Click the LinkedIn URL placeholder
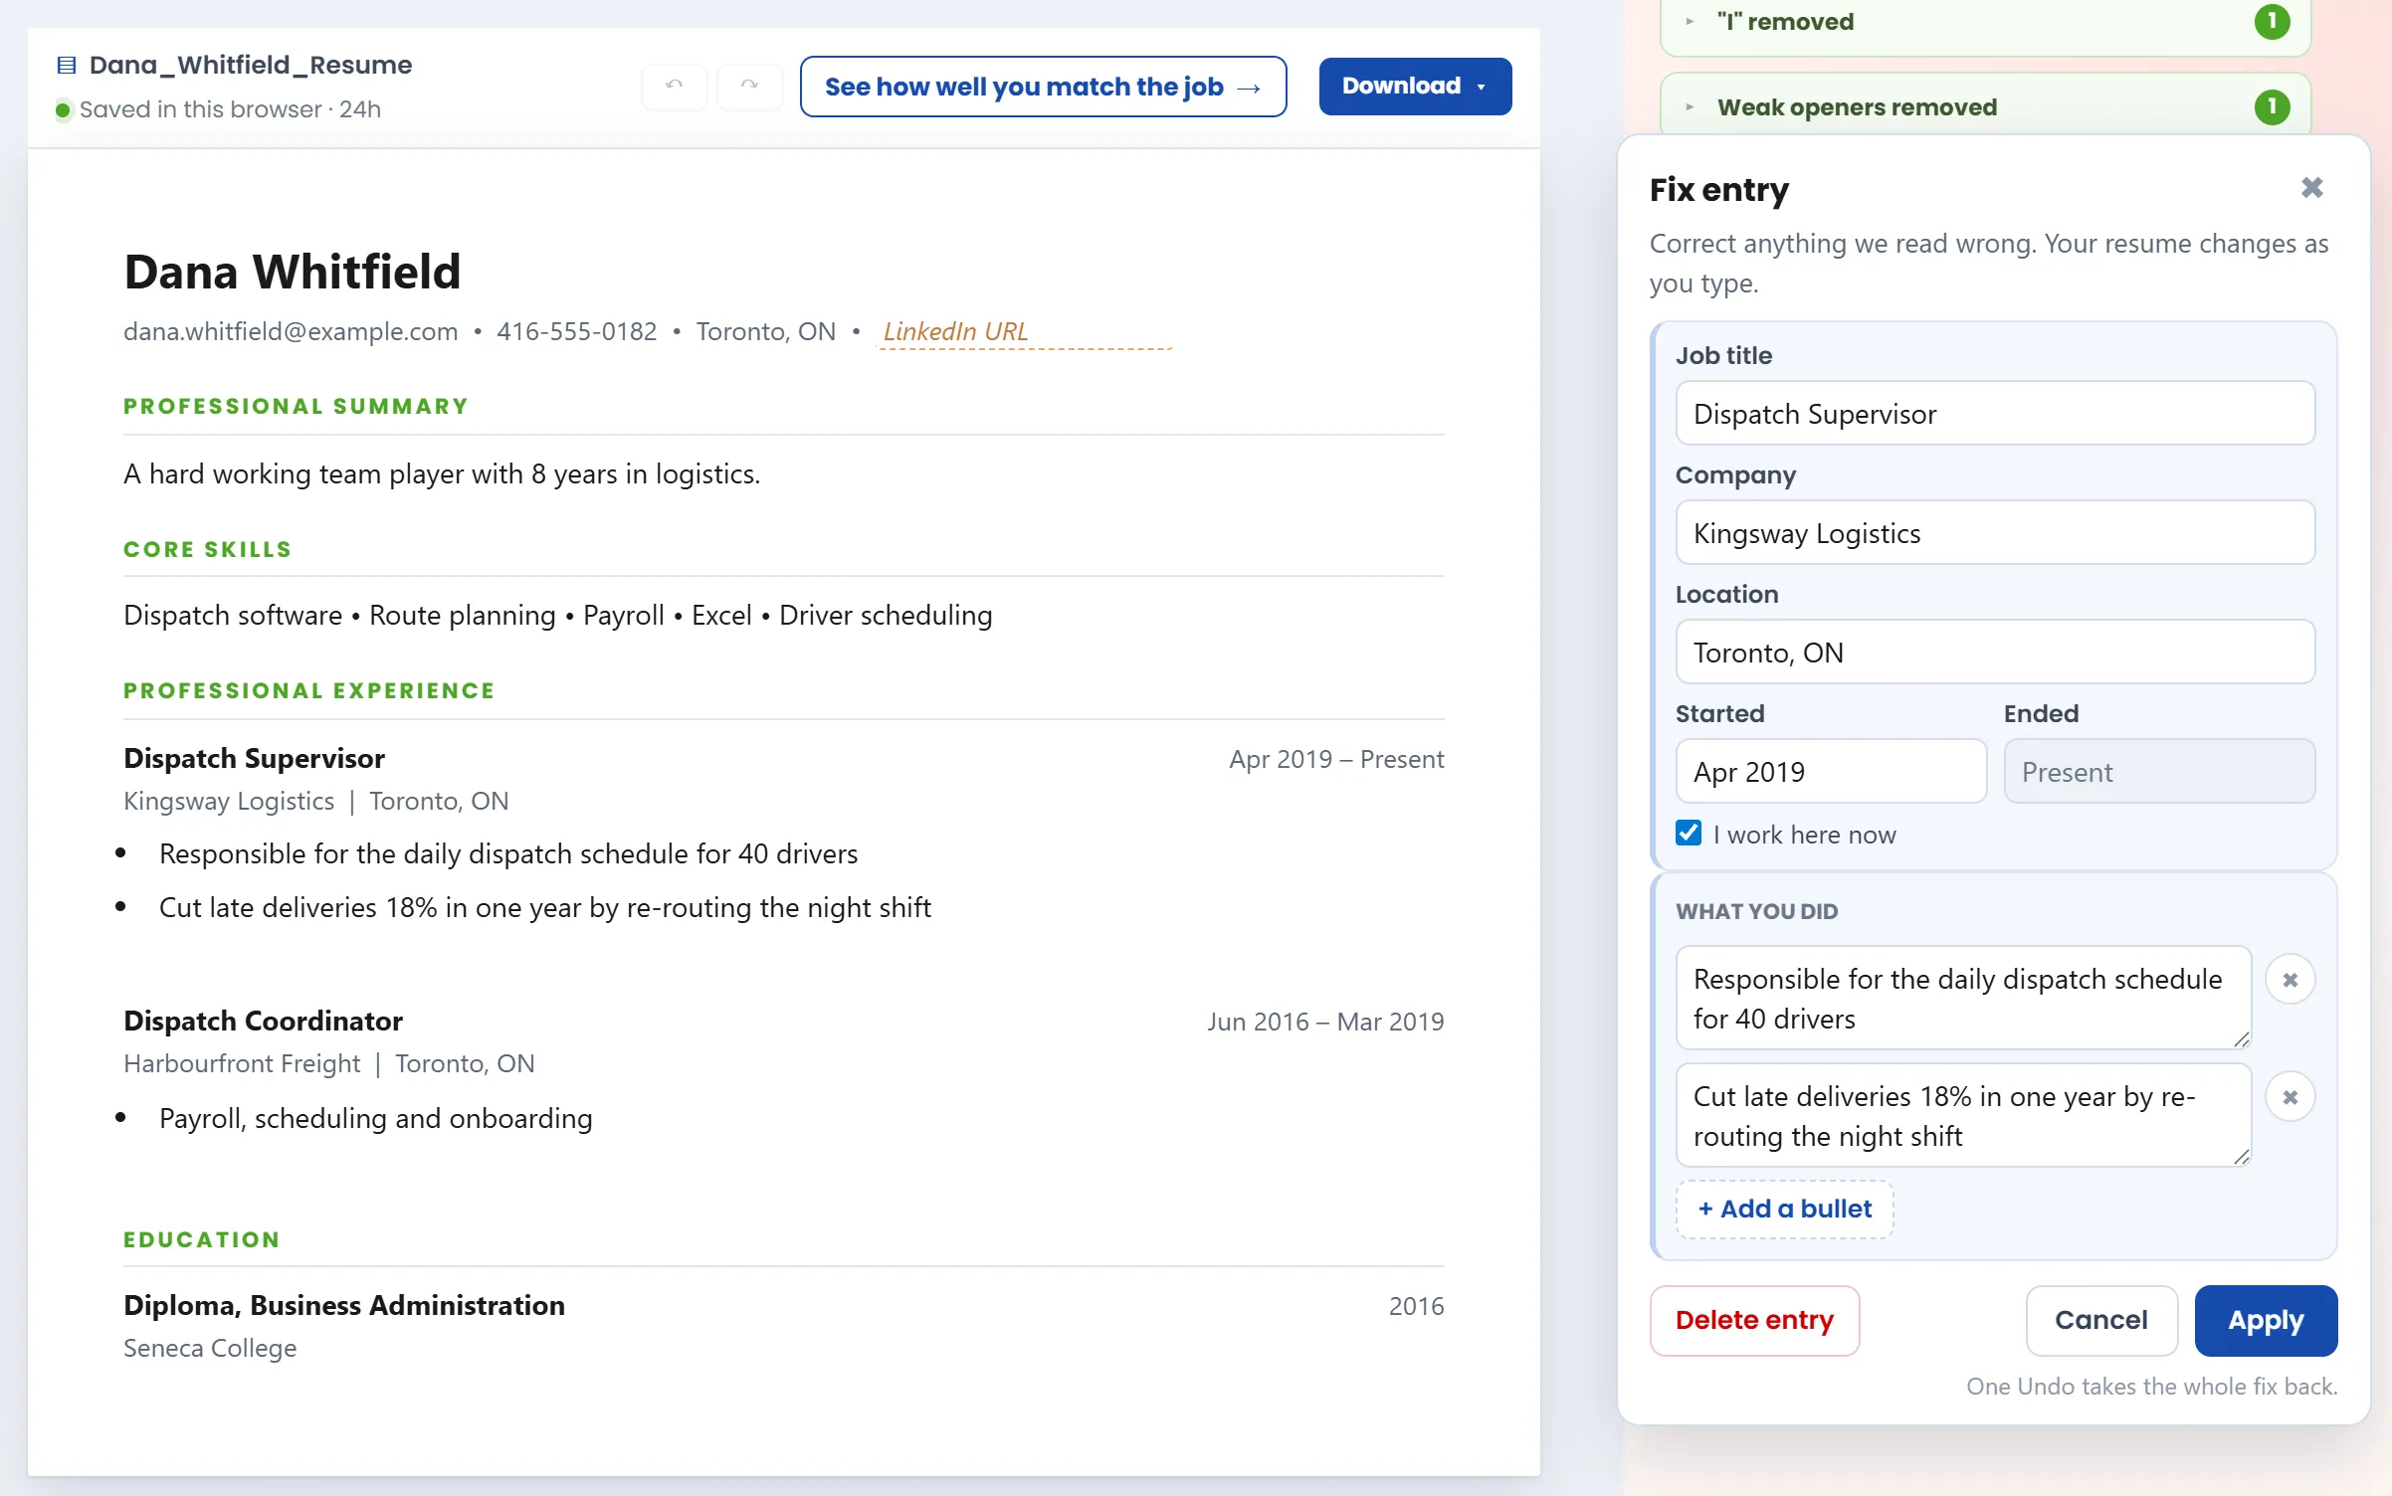The width and height of the screenshot is (2392, 1496). point(1025,331)
